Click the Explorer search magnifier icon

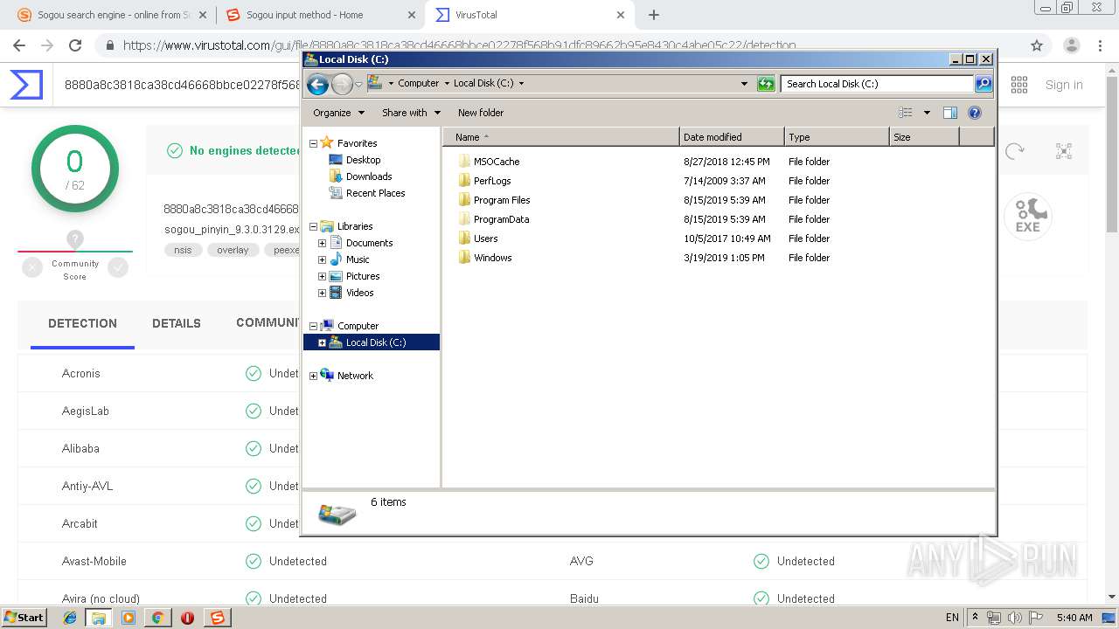983,84
